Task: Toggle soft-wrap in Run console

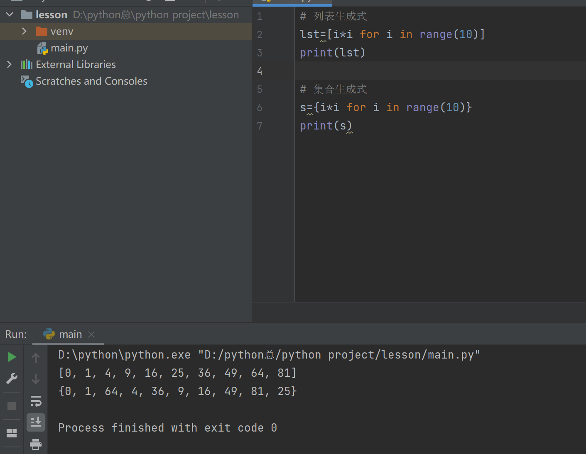Action: [36, 401]
